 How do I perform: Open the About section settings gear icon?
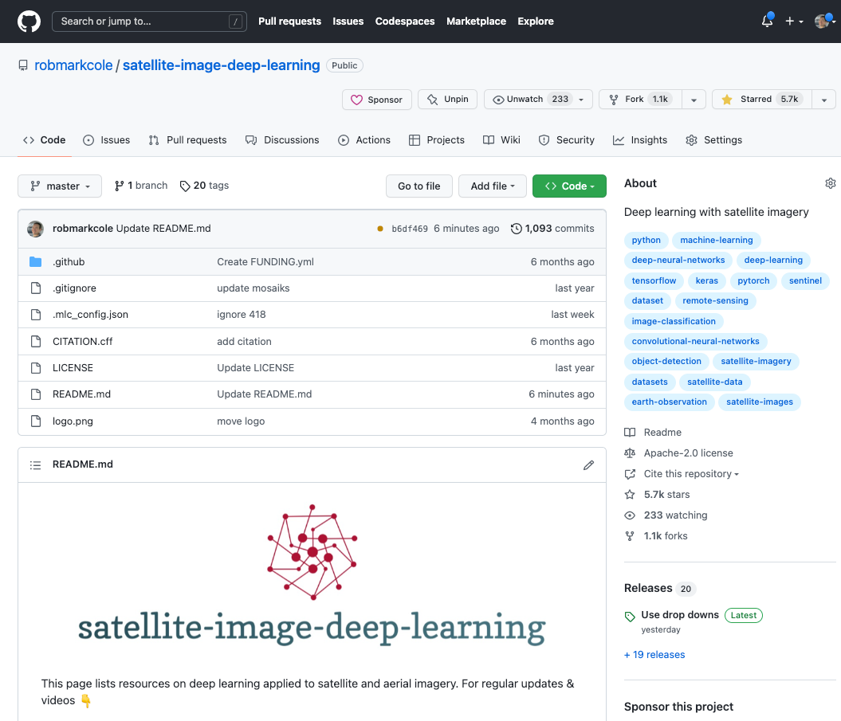tap(830, 182)
